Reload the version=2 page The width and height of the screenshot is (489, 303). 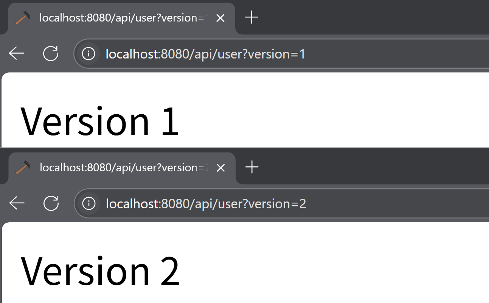click(x=51, y=203)
